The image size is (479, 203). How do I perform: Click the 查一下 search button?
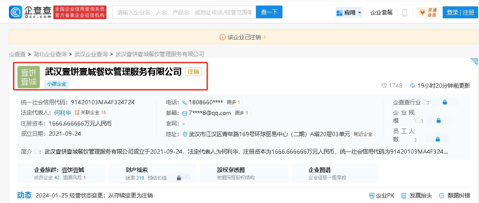[269, 12]
